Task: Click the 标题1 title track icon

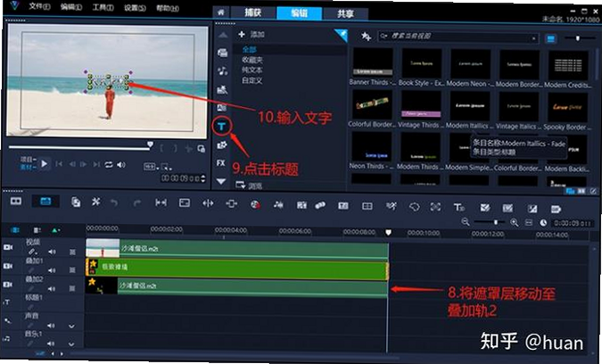Action: (7, 302)
